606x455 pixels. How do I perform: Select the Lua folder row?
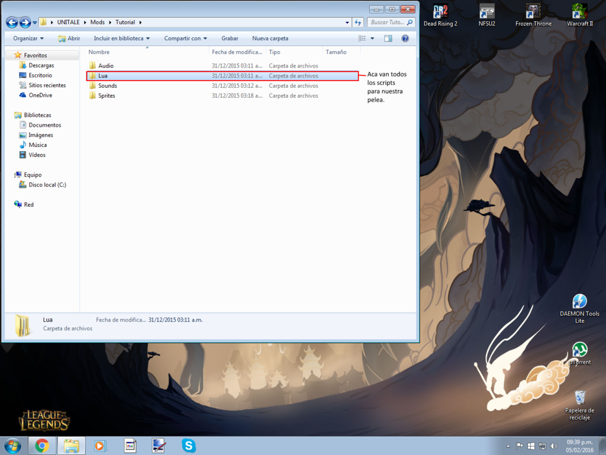pos(223,76)
